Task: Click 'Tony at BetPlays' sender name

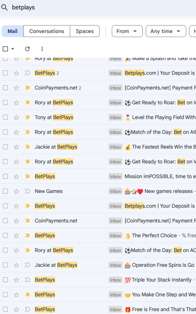Action: 54,118
